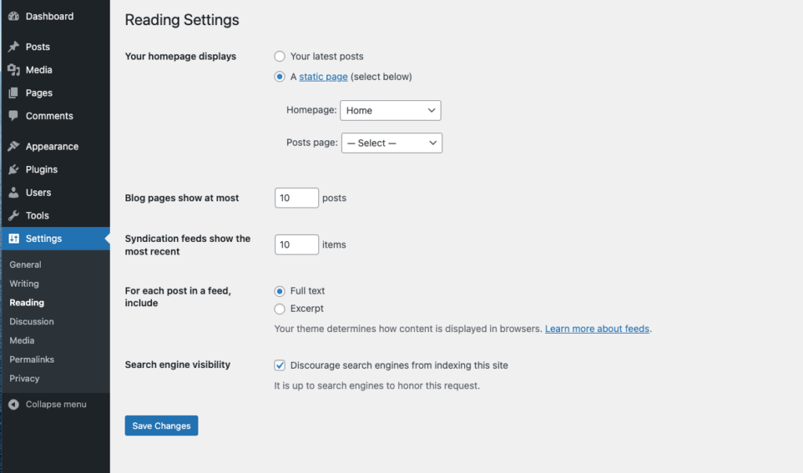Open the Posts section icon

tap(13, 46)
